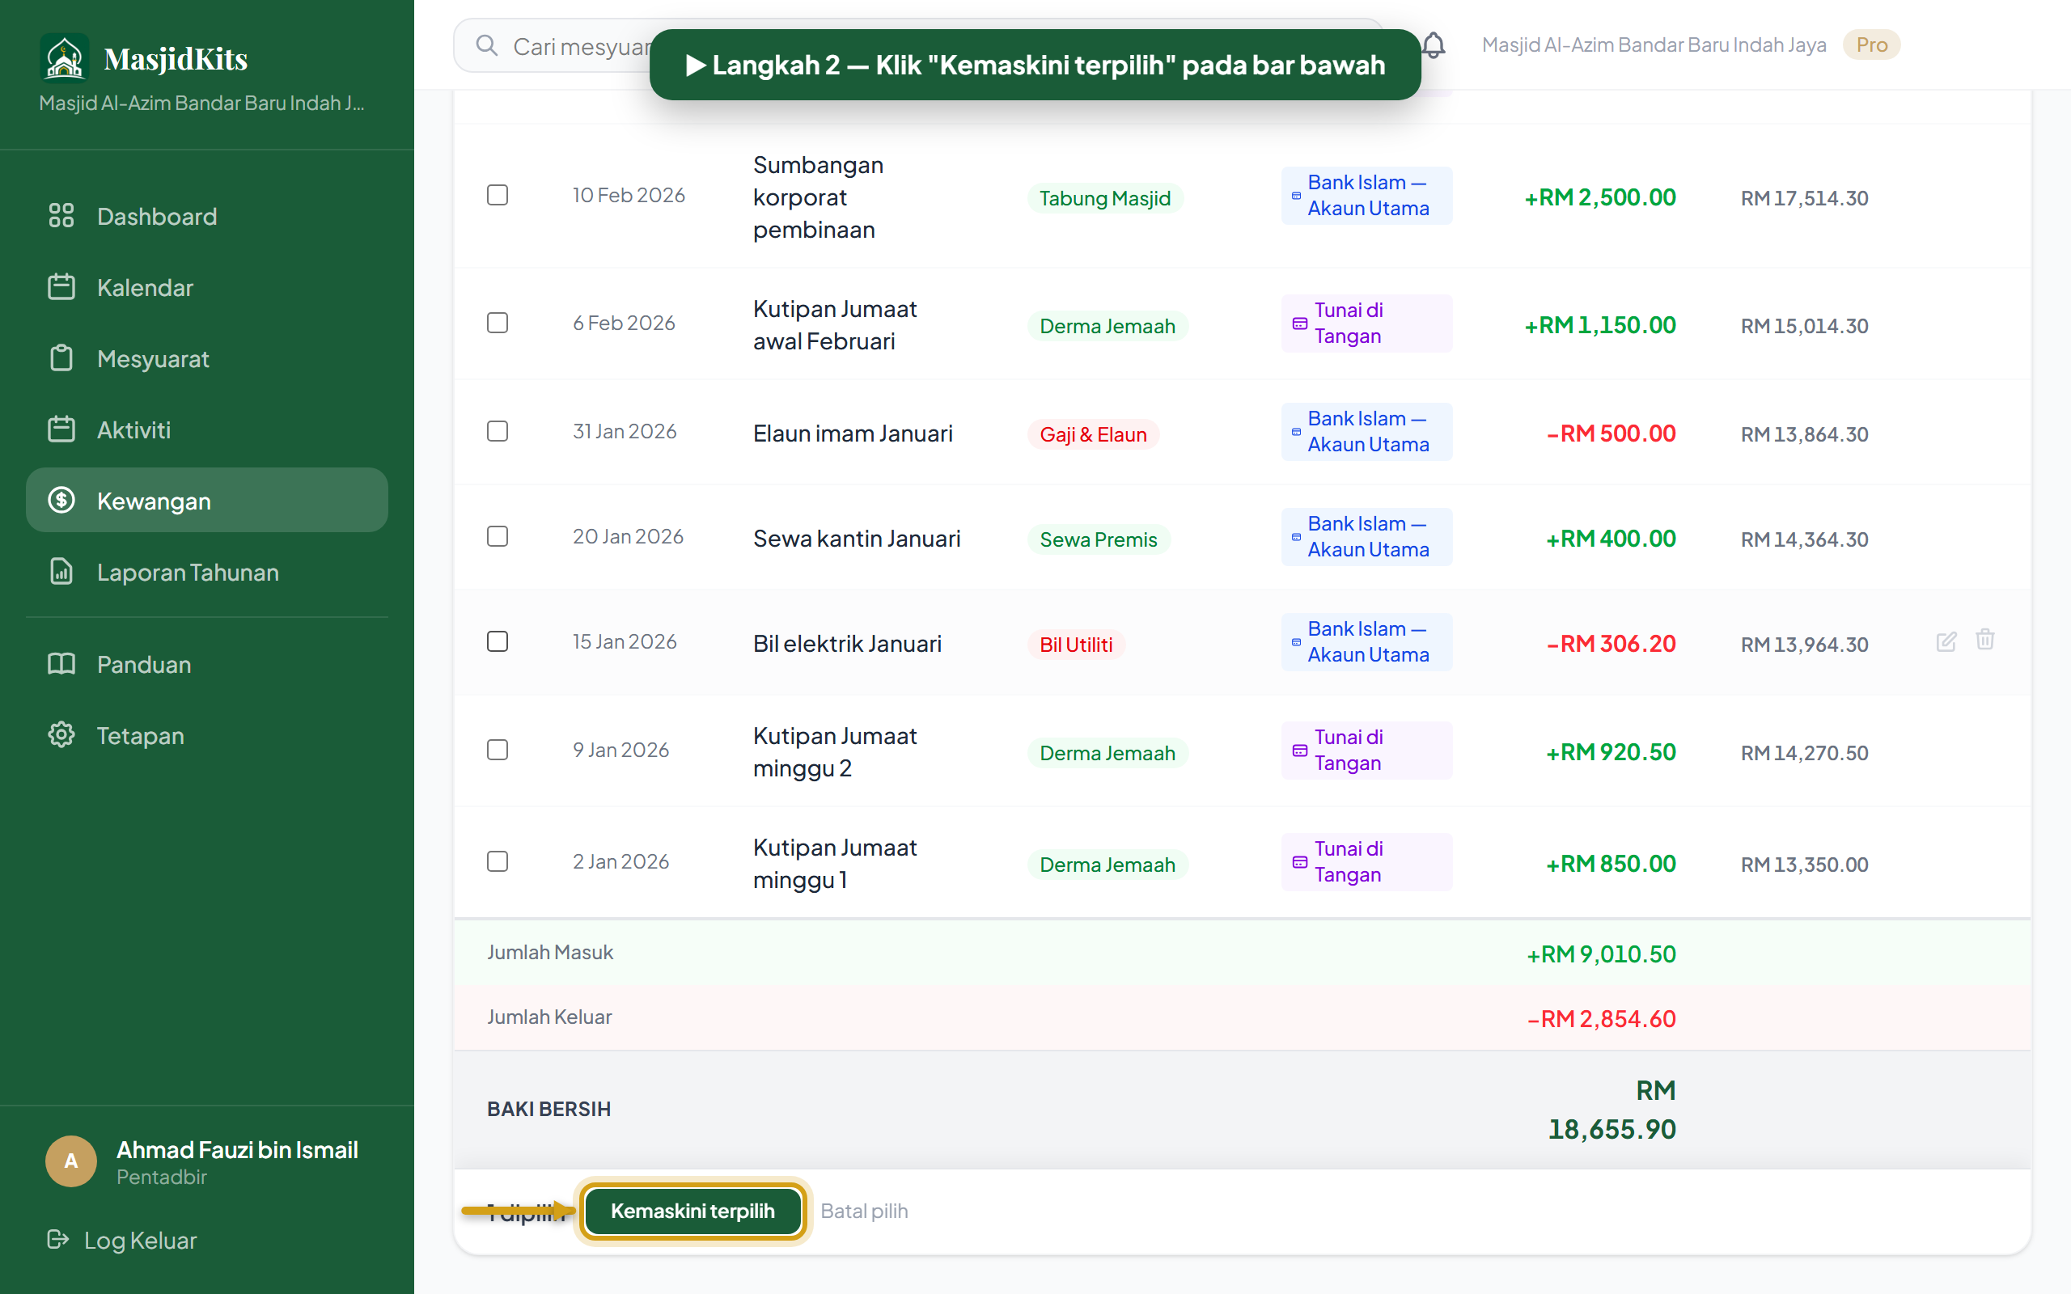
Task: Select the Elaun imam Januari row checkbox
Action: (x=498, y=430)
